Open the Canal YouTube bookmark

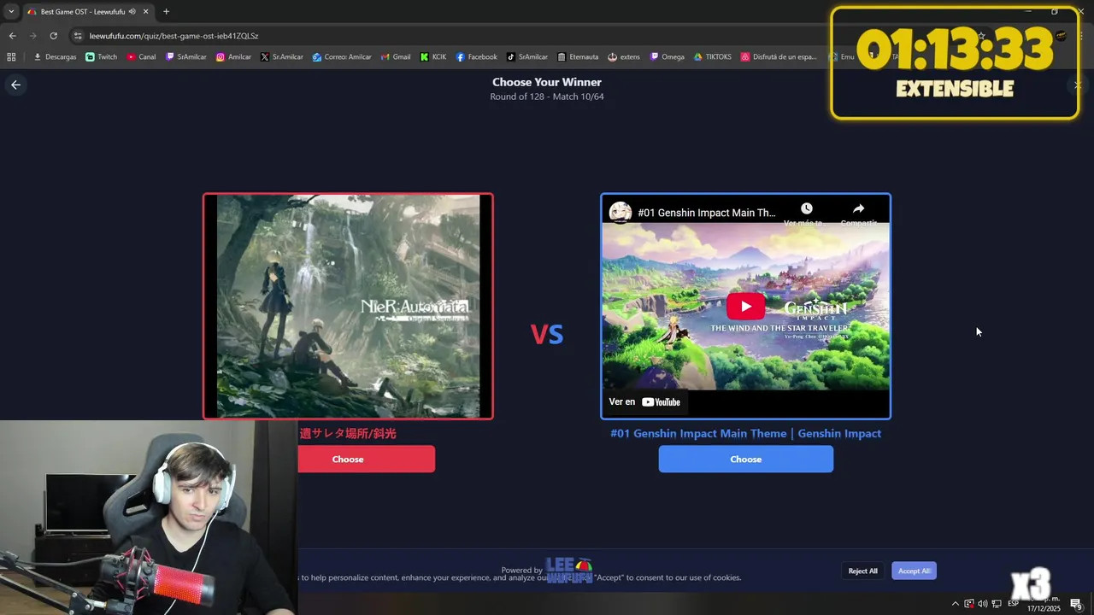pos(141,57)
